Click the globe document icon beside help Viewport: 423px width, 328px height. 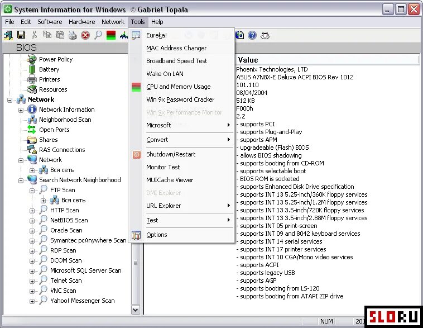click(239, 35)
